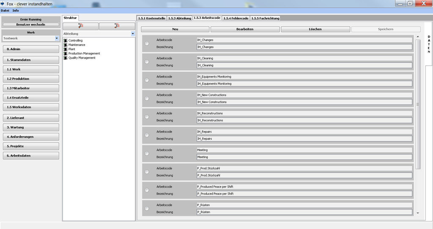Viewport: 433px width, 229px height.
Task: Open the vertical DATEN side panel
Action: click(x=428, y=44)
